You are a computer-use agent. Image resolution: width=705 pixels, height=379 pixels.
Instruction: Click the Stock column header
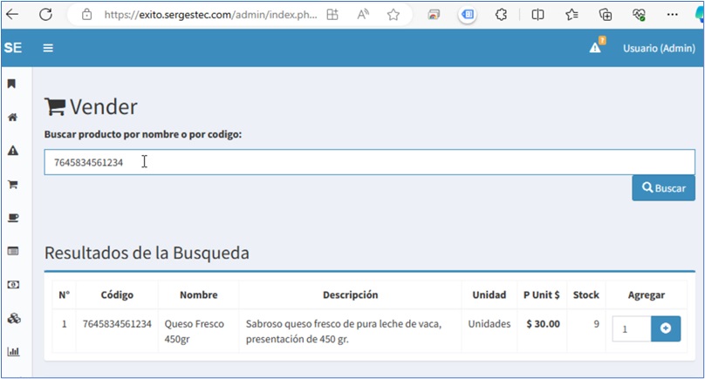[585, 295]
